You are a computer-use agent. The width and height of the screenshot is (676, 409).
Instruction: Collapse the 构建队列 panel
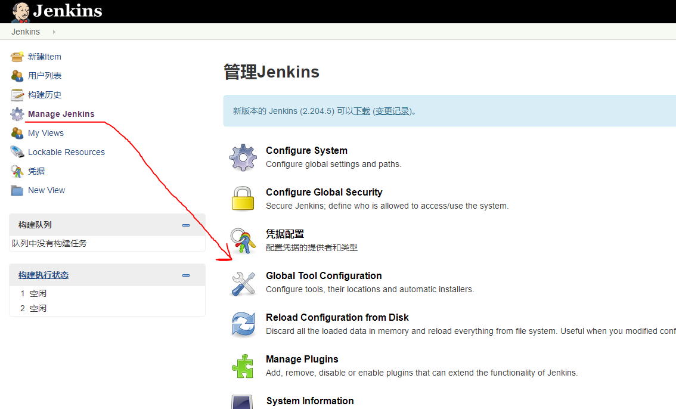click(186, 225)
